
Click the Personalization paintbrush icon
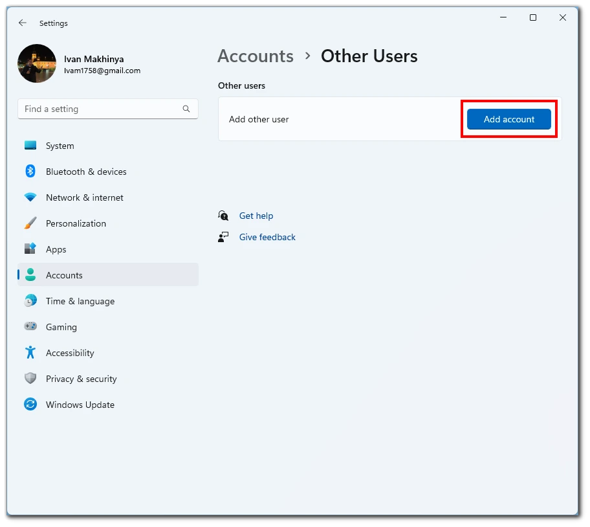tap(30, 223)
